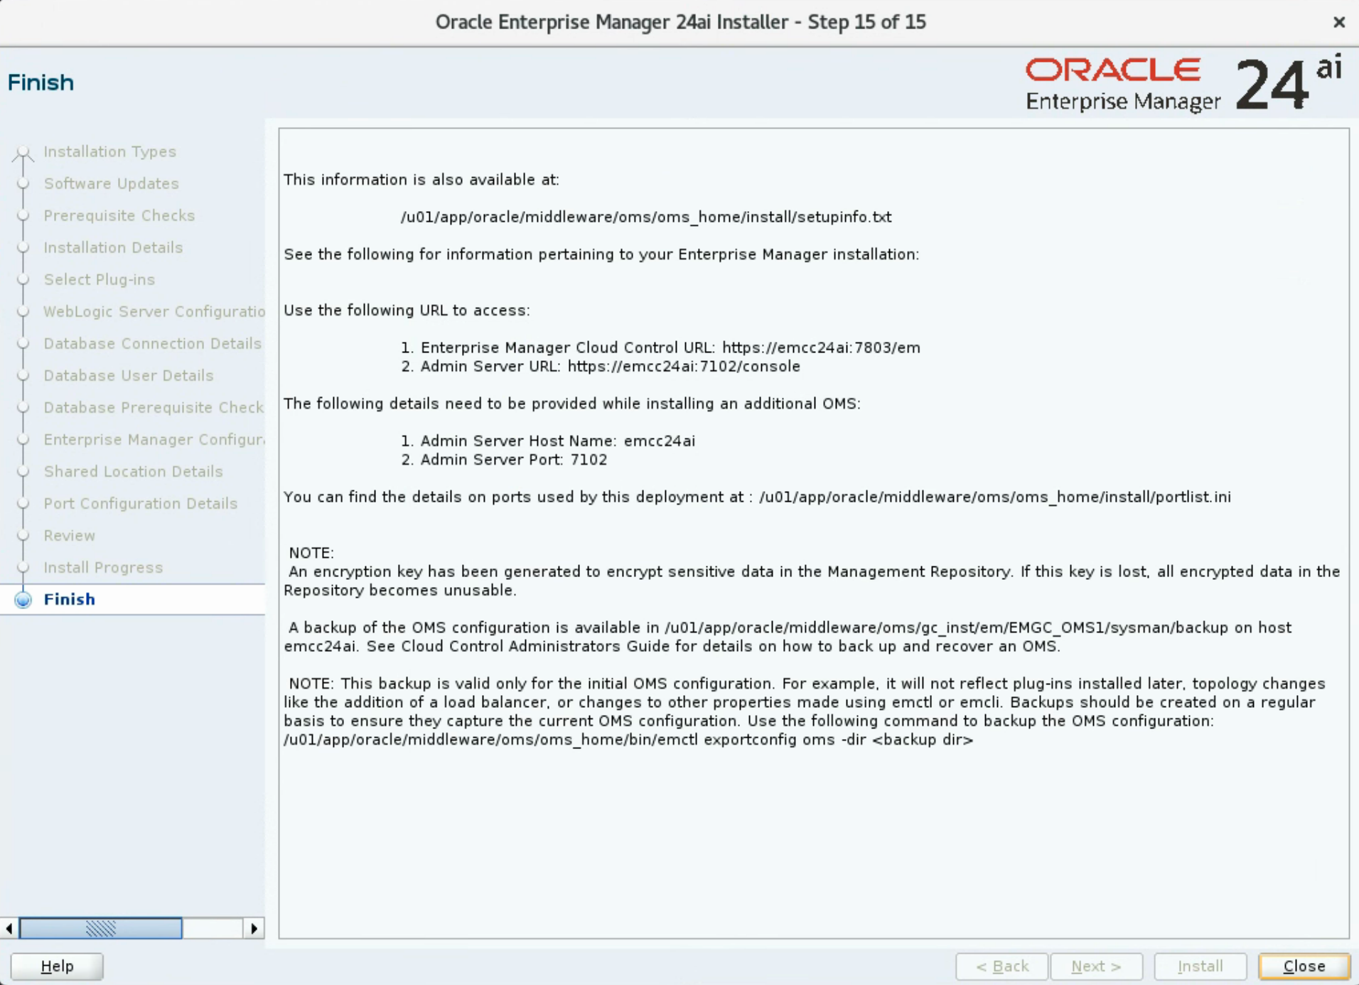Click the greyed-out Install button
This screenshot has height=985, width=1359.
tap(1200, 966)
